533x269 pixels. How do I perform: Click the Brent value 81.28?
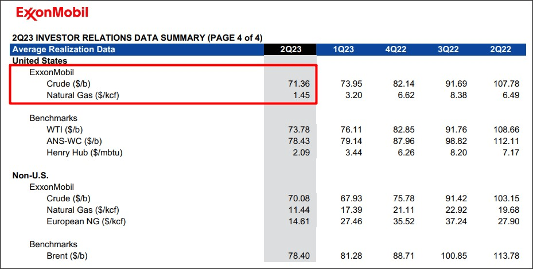tap(352, 256)
